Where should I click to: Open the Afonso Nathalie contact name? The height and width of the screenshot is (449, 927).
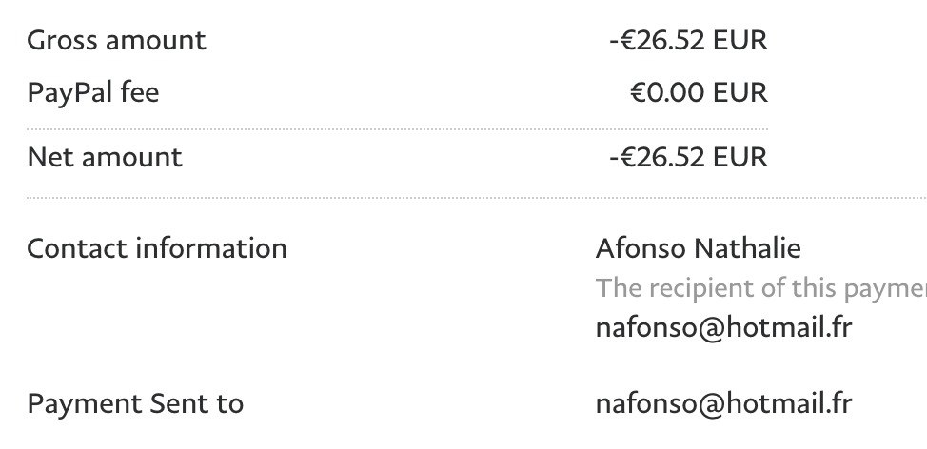click(x=698, y=248)
